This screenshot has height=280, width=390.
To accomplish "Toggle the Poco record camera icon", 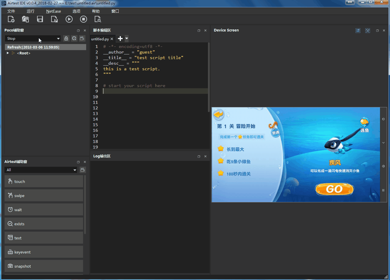I will (82, 39).
